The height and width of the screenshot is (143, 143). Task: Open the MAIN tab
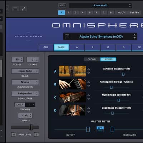pos(61,47)
